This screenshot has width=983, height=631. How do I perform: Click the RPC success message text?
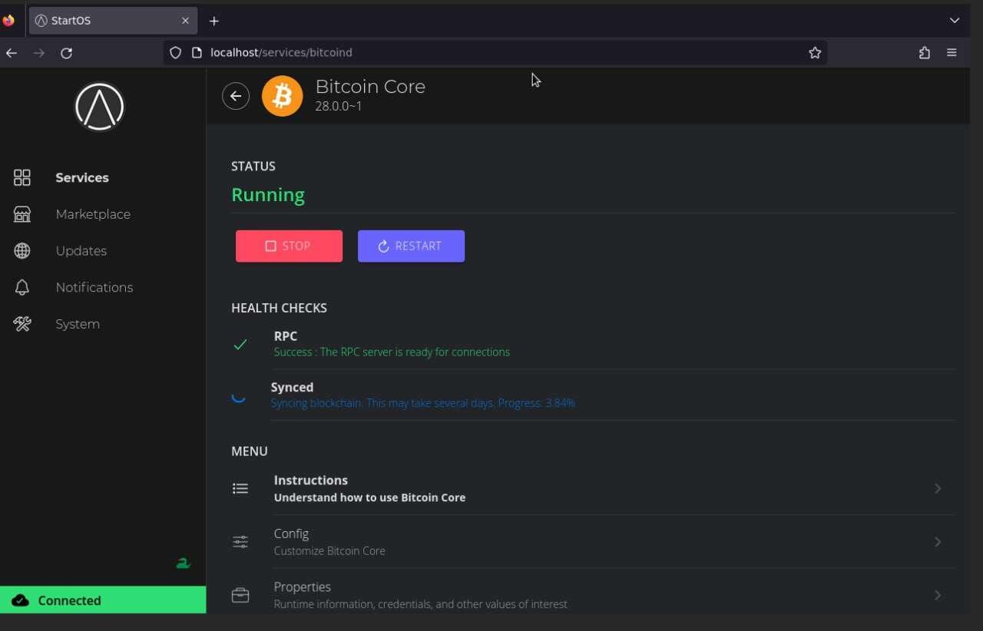(x=392, y=352)
